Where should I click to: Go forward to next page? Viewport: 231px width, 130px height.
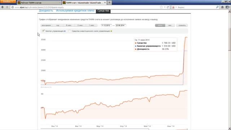pyautogui.click(x=7, y=7)
